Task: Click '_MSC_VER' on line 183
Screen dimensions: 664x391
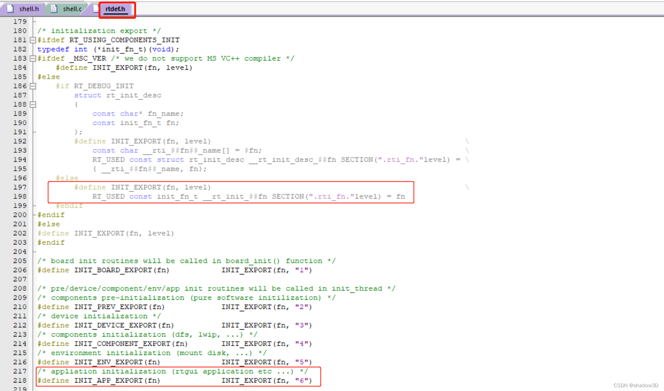Action: tap(88, 58)
